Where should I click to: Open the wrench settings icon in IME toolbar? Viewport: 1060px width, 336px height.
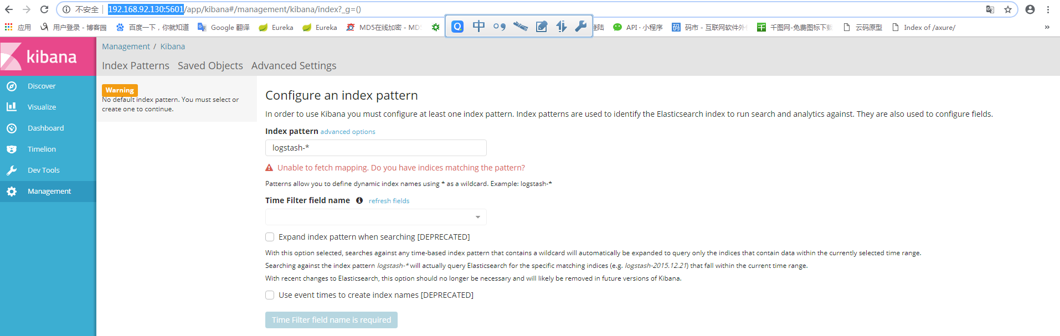pyautogui.click(x=581, y=26)
